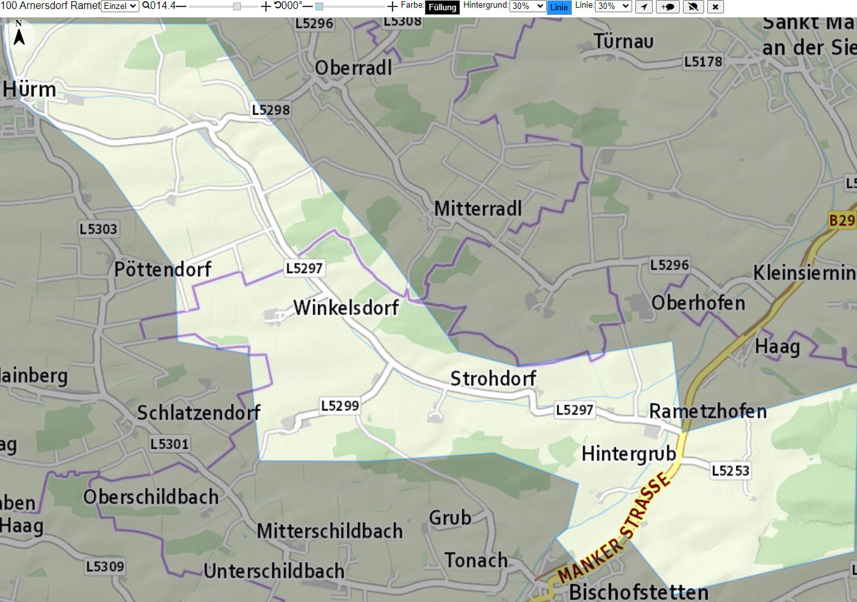Image resolution: width=857 pixels, height=602 pixels.
Task: Click the rotate reset arrow icon
Action: 278,5
